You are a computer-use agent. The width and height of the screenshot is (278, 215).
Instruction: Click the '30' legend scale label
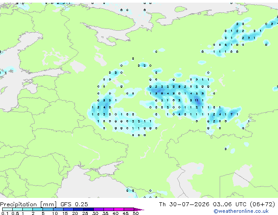[x=95, y=213]
